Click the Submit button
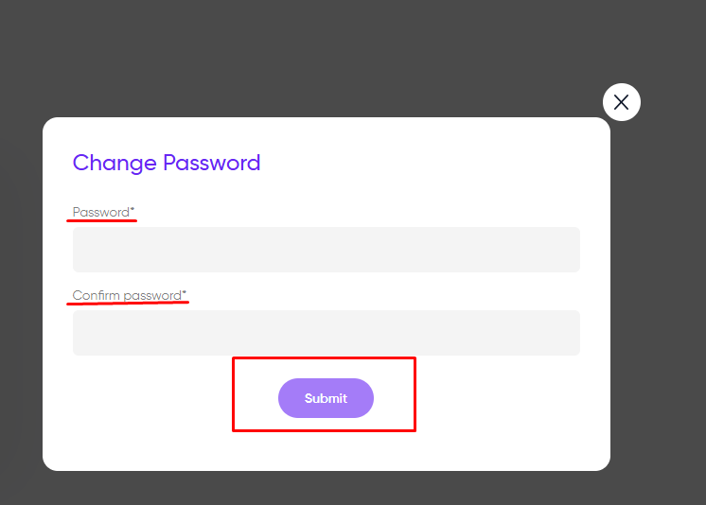This screenshot has width=706, height=505. coord(326,398)
